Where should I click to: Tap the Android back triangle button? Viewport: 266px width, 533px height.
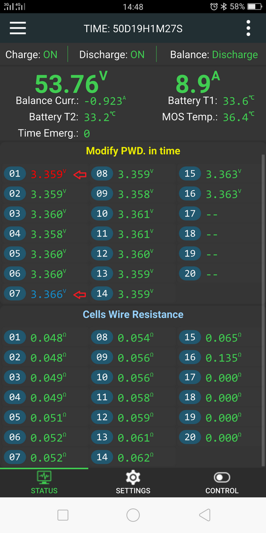click(x=204, y=515)
